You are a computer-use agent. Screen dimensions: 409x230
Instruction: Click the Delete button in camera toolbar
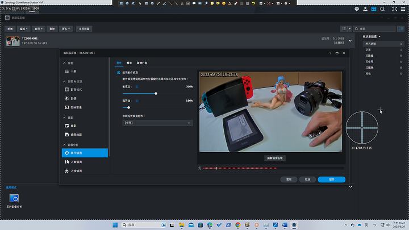click(52, 29)
